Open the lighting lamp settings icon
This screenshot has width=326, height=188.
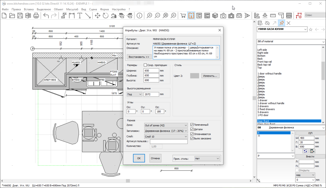pos(265,16)
